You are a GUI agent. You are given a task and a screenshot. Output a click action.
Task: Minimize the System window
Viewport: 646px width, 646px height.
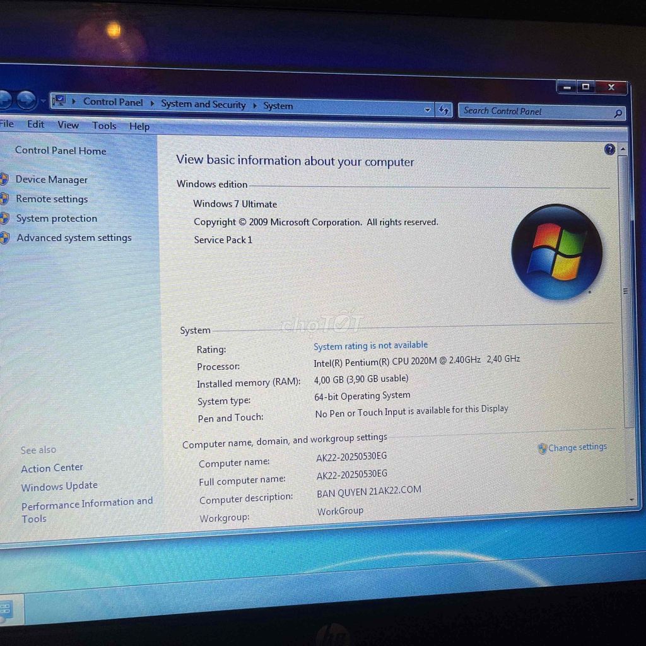pyautogui.click(x=567, y=87)
